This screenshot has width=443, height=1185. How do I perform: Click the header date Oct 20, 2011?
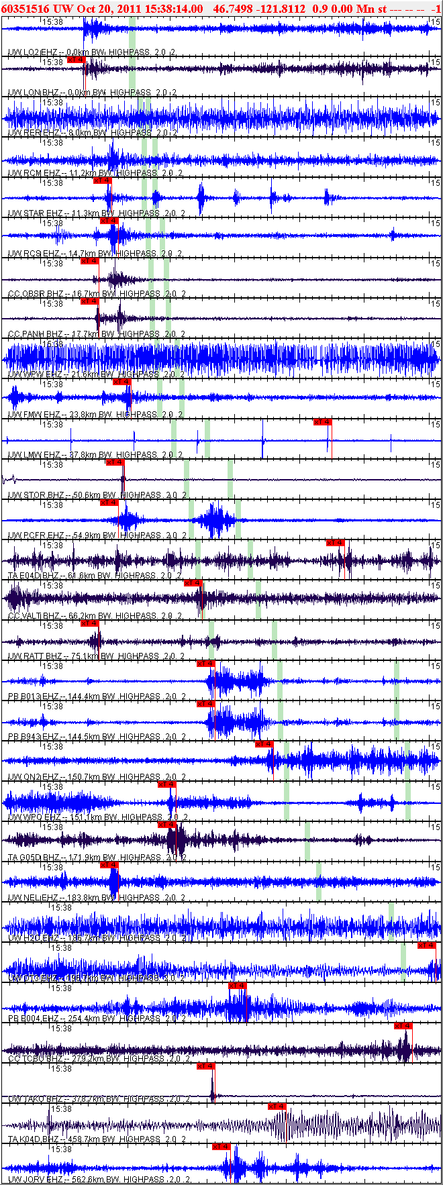pos(108,8)
